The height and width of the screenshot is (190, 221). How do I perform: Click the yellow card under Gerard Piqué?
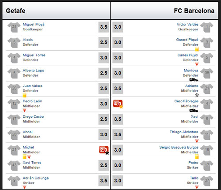197,49
